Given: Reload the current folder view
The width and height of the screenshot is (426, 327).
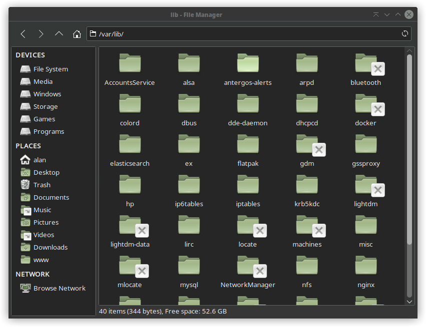Looking at the screenshot, I should pyautogui.click(x=405, y=34).
